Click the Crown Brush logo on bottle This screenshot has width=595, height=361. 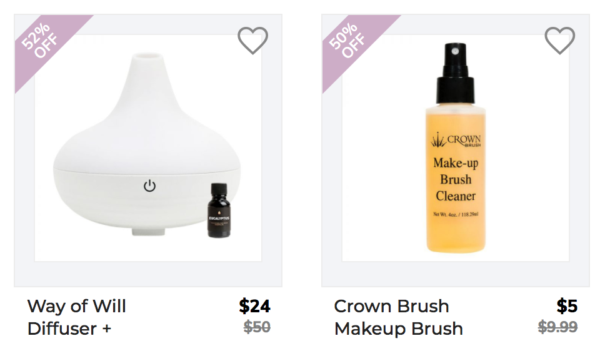456,141
